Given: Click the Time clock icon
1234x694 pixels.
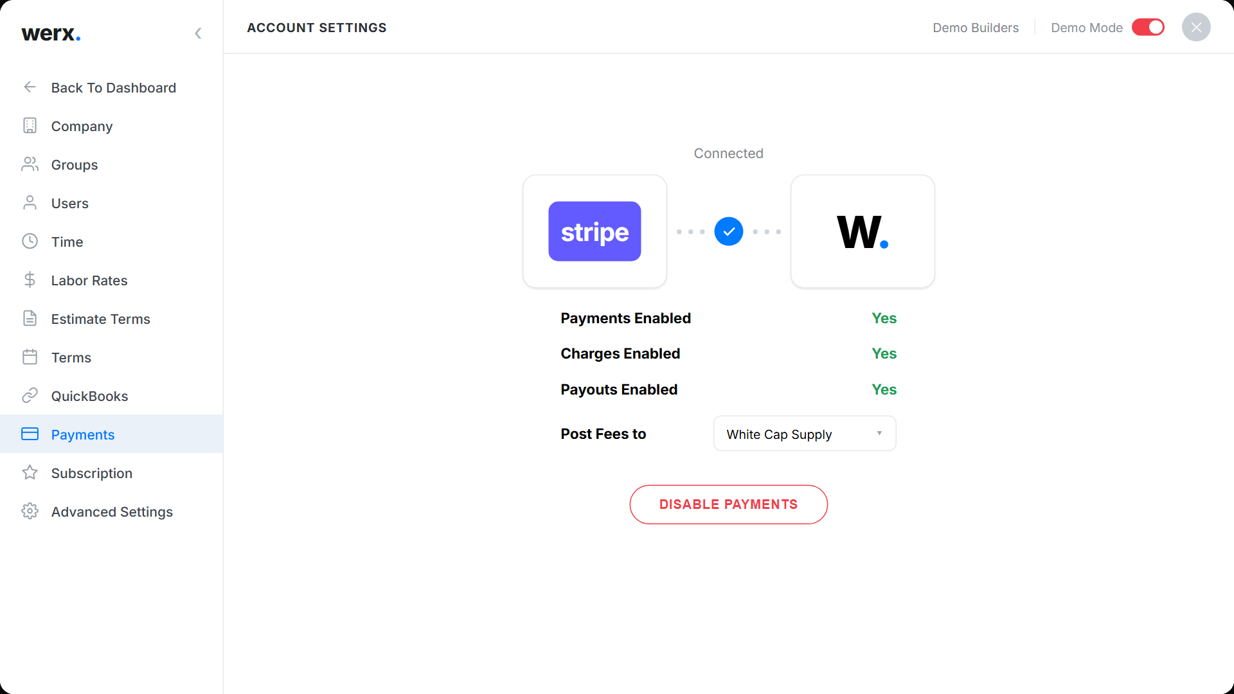Looking at the screenshot, I should (30, 241).
